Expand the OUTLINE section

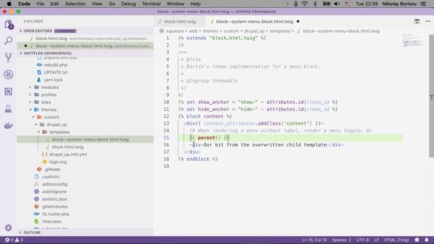tap(32, 232)
